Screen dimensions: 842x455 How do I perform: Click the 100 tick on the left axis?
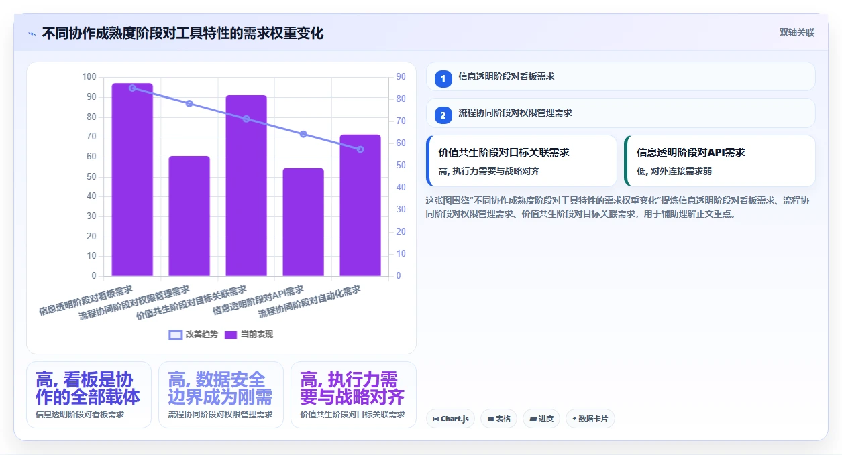[89, 77]
